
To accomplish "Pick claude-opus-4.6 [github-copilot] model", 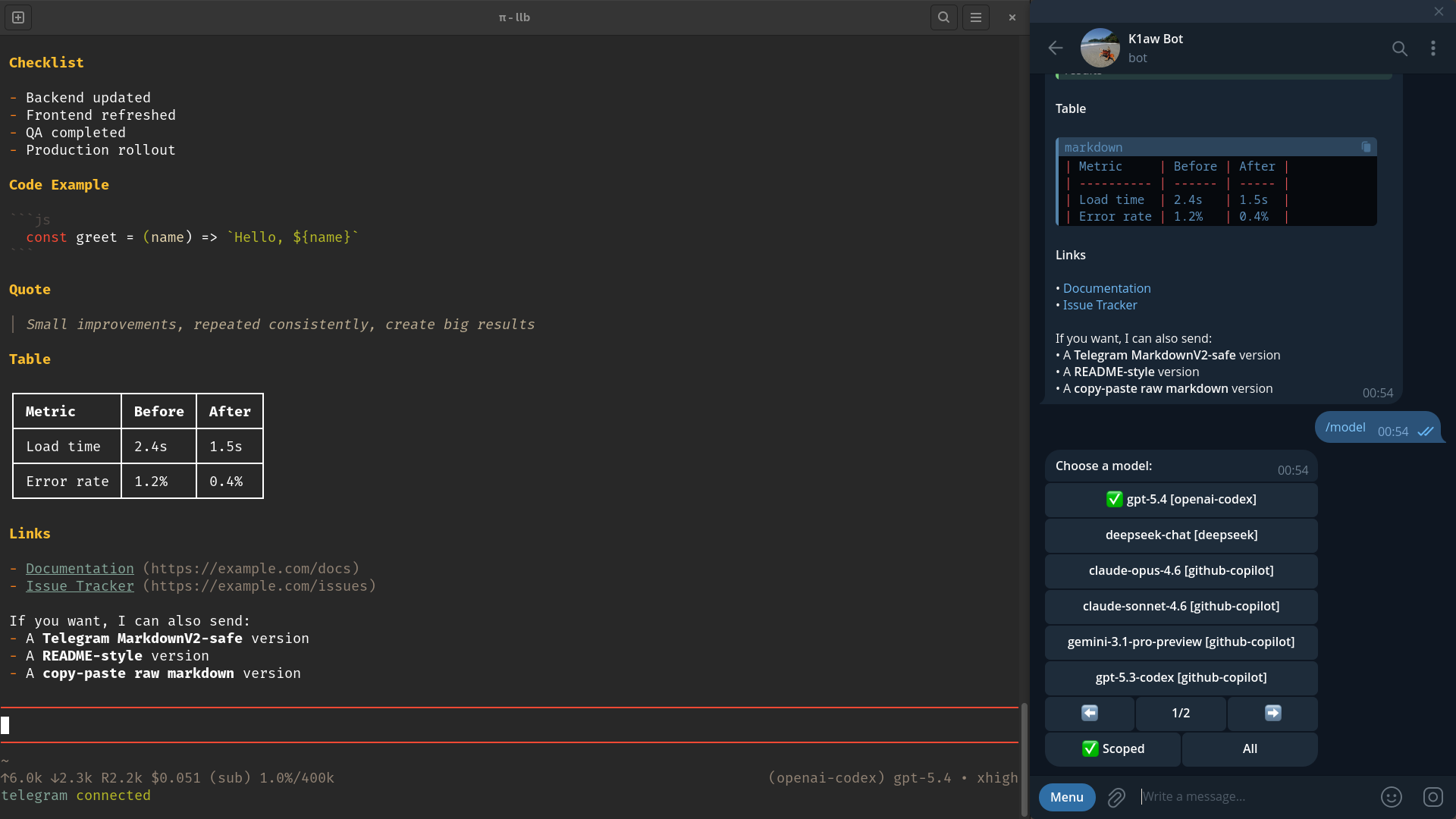I will (x=1181, y=571).
